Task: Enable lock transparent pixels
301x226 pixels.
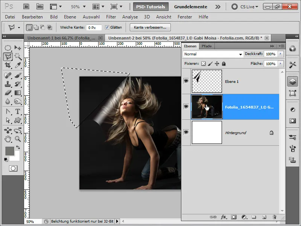Action: [x=203, y=64]
